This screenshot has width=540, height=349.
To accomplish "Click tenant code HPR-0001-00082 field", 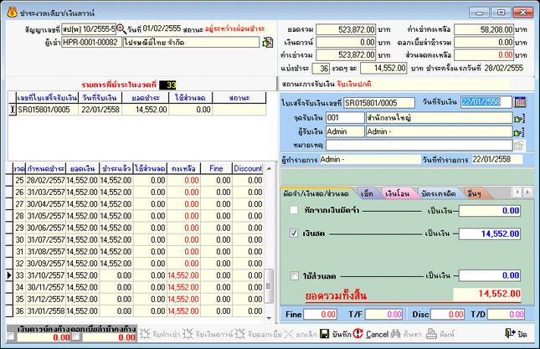I will click(x=91, y=43).
